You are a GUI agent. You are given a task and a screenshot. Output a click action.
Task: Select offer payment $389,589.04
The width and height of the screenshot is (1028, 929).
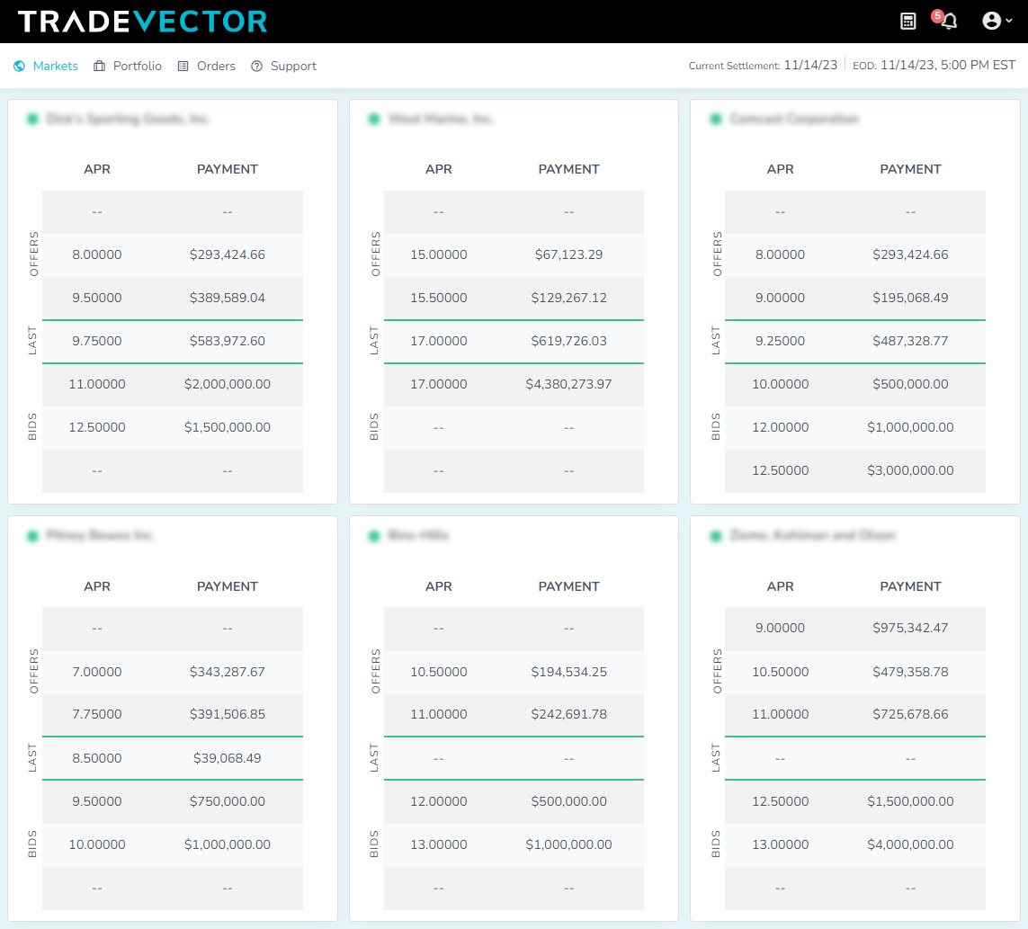pyautogui.click(x=227, y=298)
